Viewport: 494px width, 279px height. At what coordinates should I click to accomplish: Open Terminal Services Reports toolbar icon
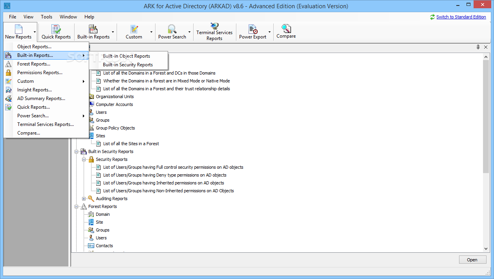pos(214,26)
